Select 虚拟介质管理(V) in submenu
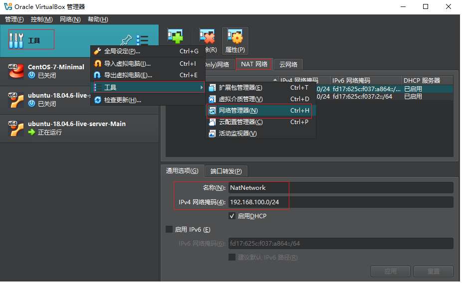 pyautogui.click(x=261, y=99)
